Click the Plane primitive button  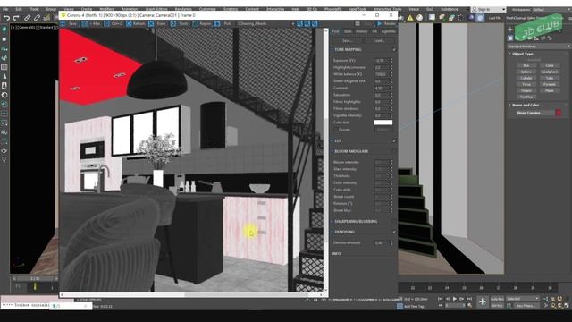pyautogui.click(x=550, y=90)
